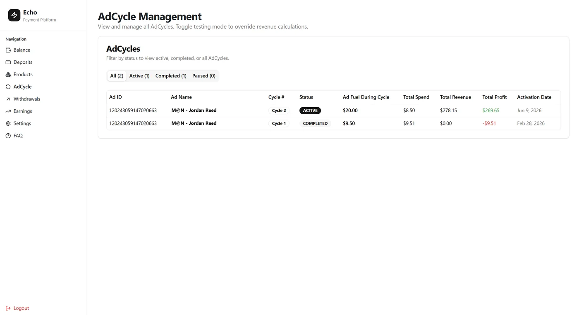Screen dimensions: 579x315
Task: Click the Total Profit column header
Action: point(495,97)
